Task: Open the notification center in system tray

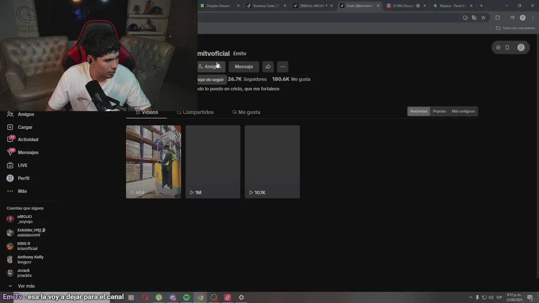Action: [x=530, y=298]
